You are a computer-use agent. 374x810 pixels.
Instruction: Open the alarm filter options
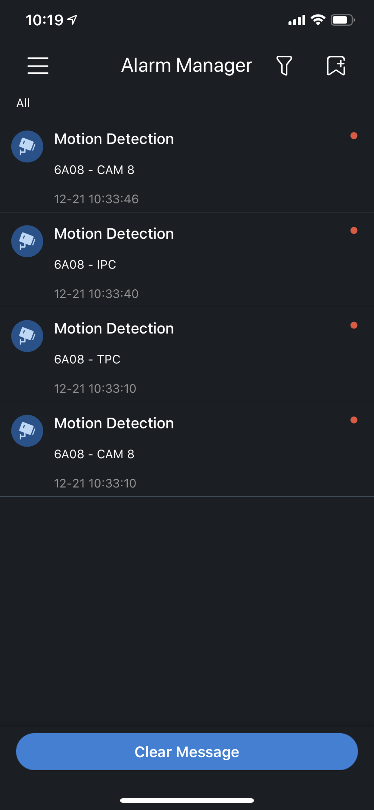(284, 65)
